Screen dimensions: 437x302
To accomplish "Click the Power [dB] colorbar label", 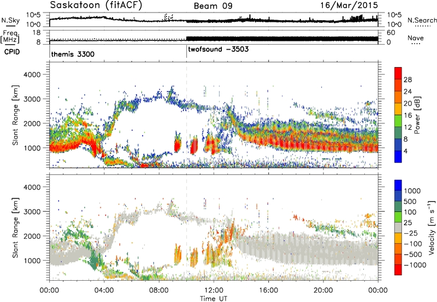I will [x=417, y=115].
